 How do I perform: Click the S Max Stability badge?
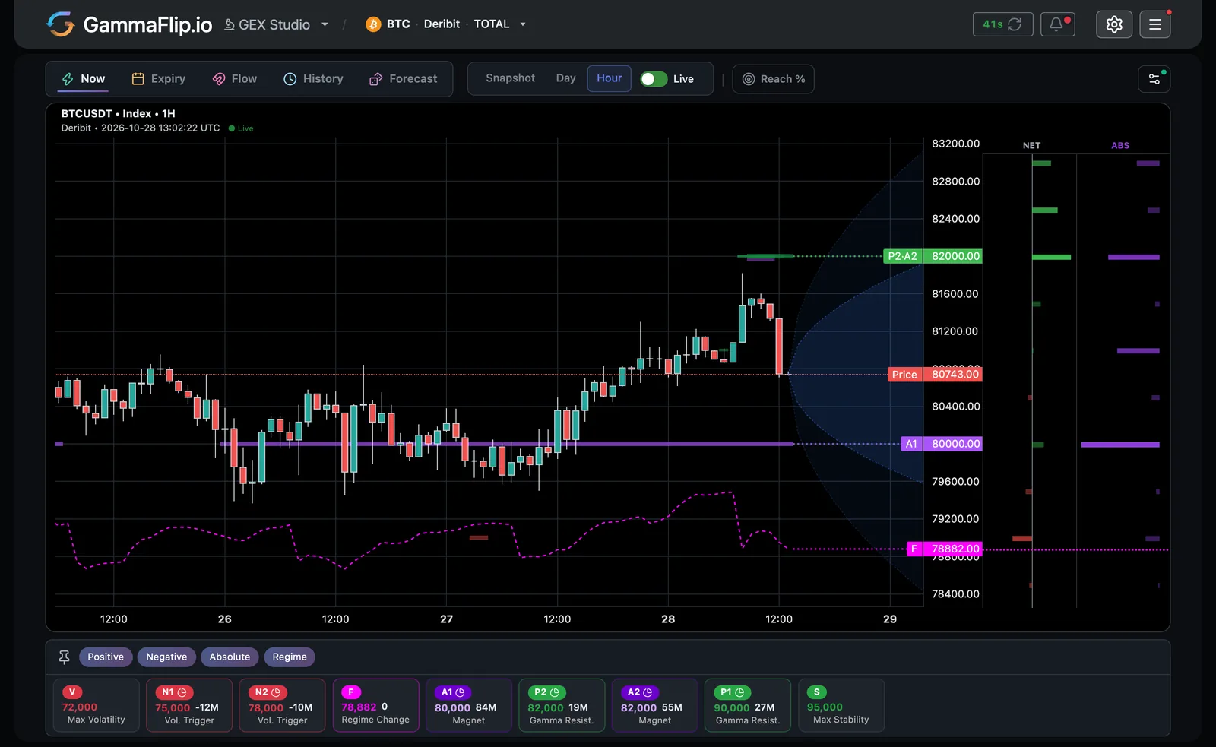pyautogui.click(x=817, y=692)
